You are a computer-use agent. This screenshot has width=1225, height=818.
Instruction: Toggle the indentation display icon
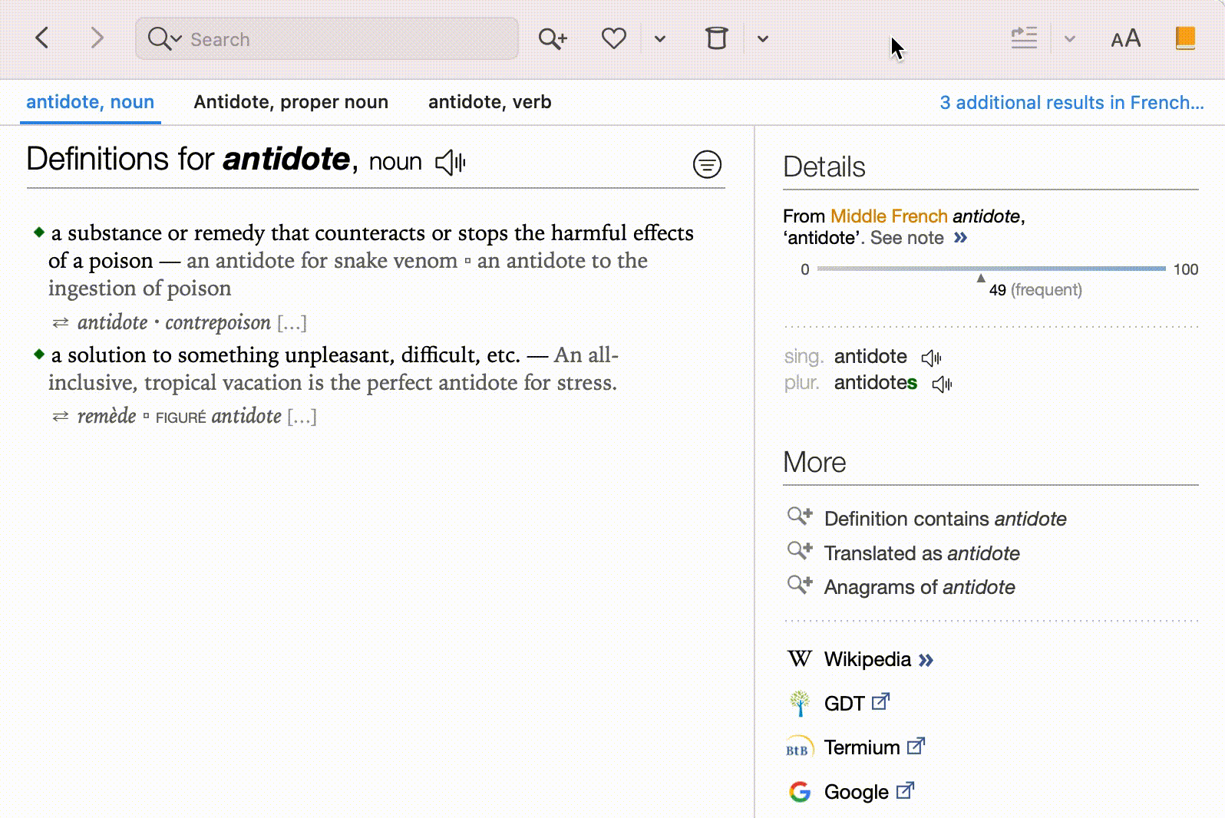[x=1024, y=38]
